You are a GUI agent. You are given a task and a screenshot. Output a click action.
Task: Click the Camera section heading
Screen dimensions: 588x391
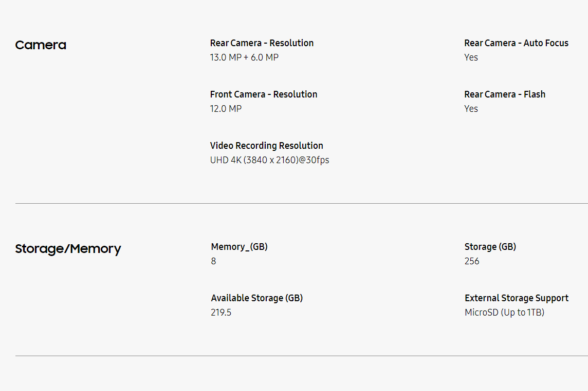coord(41,45)
